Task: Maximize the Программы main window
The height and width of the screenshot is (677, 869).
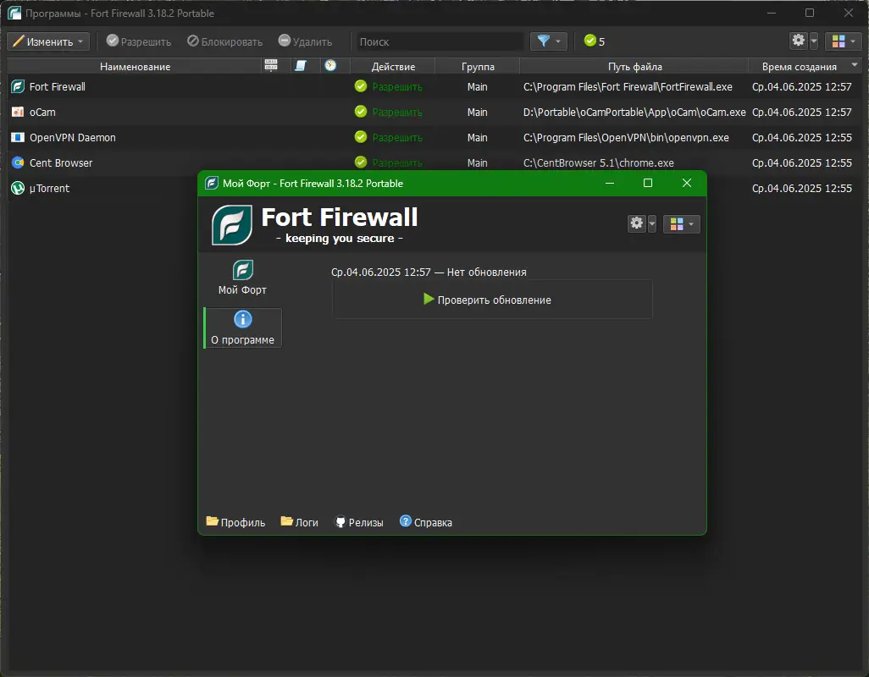Action: point(810,13)
